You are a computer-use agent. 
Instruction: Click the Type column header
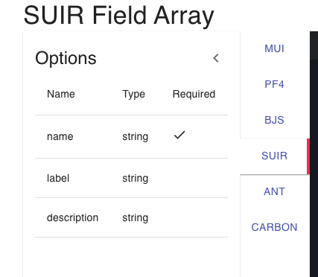(133, 95)
